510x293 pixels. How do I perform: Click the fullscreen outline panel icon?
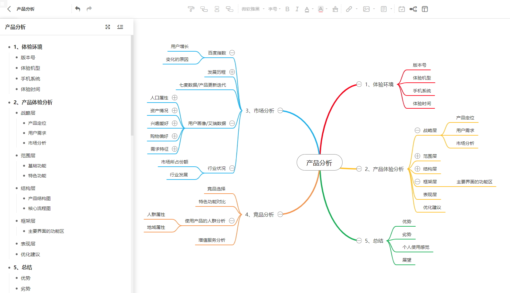click(x=108, y=27)
